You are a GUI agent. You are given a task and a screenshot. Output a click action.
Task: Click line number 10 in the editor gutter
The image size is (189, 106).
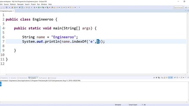click(x=2, y=55)
